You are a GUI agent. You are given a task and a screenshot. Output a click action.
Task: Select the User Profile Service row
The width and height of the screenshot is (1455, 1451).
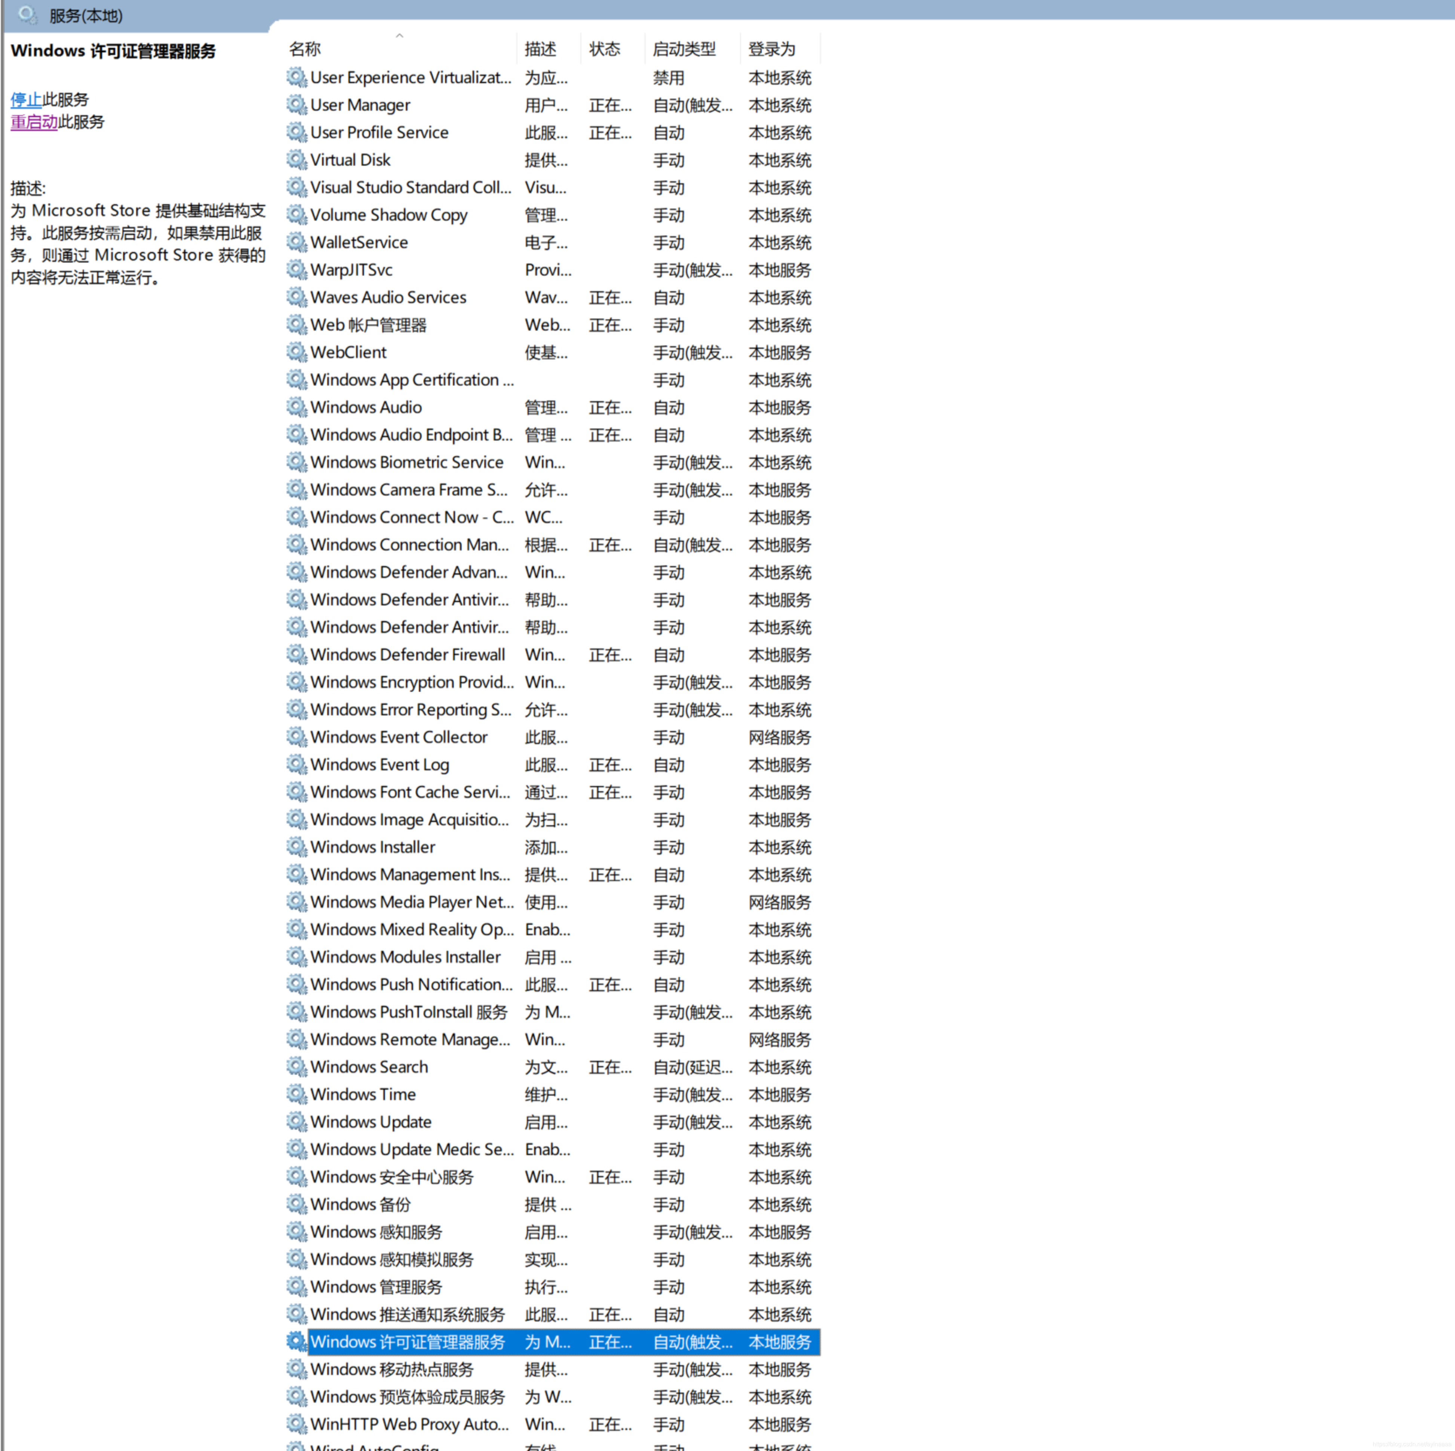pyautogui.click(x=379, y=132)
